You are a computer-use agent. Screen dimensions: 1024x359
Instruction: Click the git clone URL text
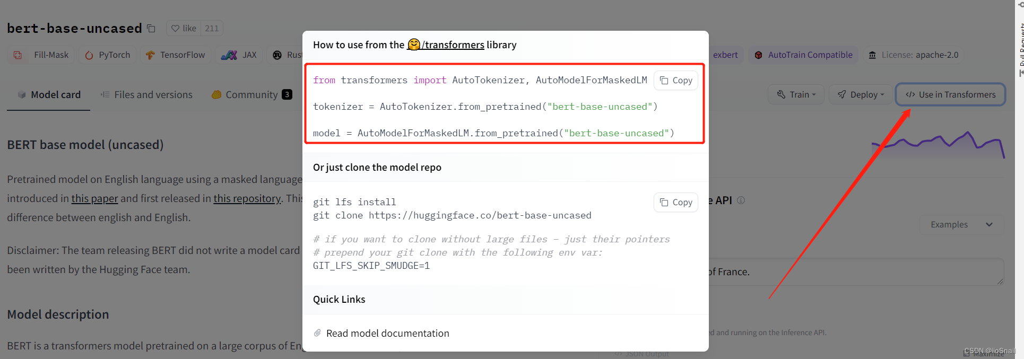[480, 216]
